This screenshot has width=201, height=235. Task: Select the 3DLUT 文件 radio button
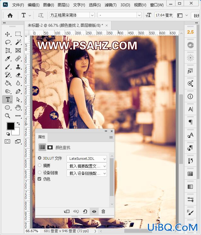click(39, 158)
